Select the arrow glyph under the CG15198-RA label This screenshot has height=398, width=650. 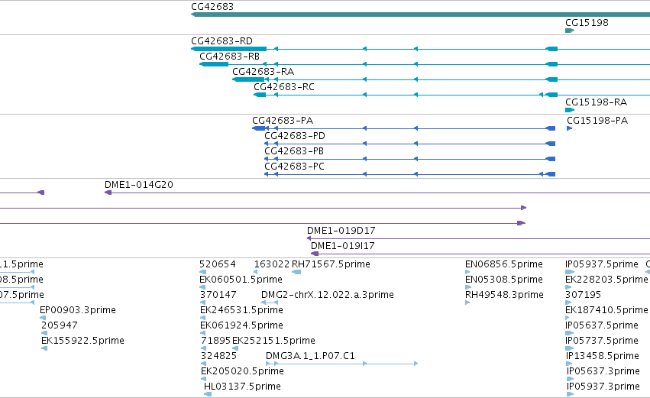570,110
